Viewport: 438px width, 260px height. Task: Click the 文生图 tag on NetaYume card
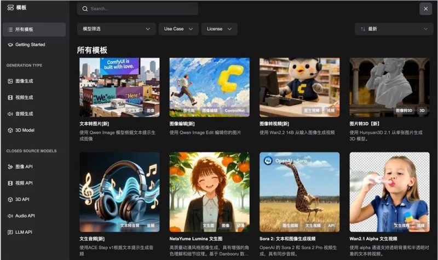click(209, 226)
